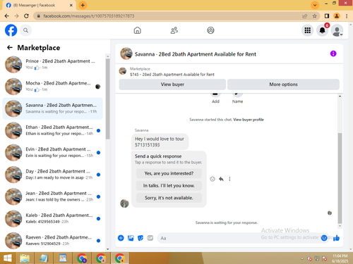Choose 'Yes, are you interested?' quick response
This screenshot has width=353, height=264.
click(x=169, y=173)
